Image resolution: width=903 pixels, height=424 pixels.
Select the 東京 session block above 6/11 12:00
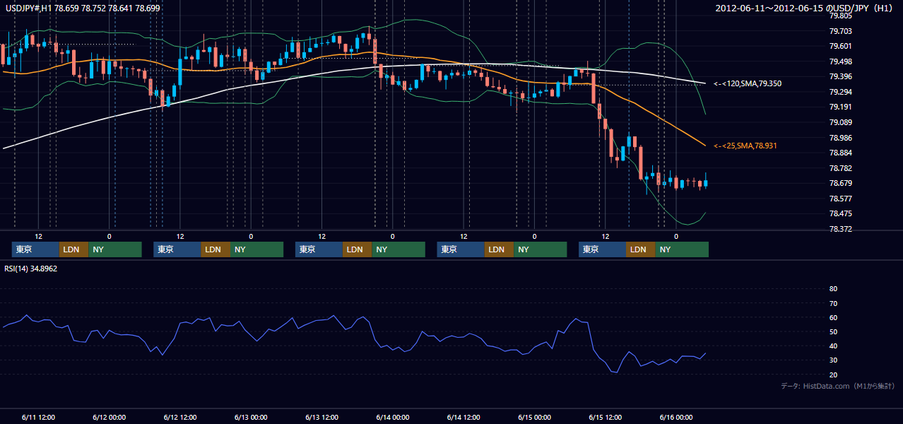click(35, 249)
